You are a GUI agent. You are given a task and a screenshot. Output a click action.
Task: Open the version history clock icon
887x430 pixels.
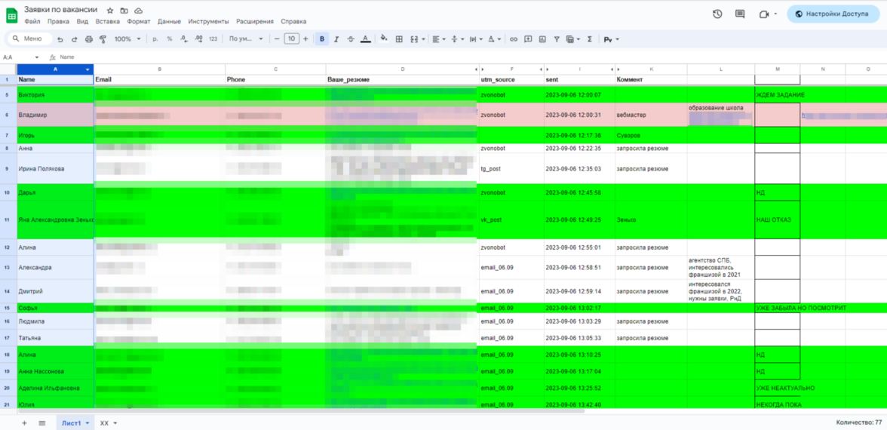click(x=717, y=14)
